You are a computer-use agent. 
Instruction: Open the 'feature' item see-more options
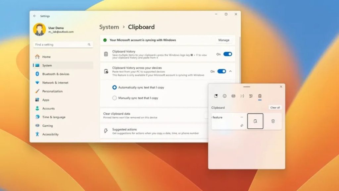[242, 117]
